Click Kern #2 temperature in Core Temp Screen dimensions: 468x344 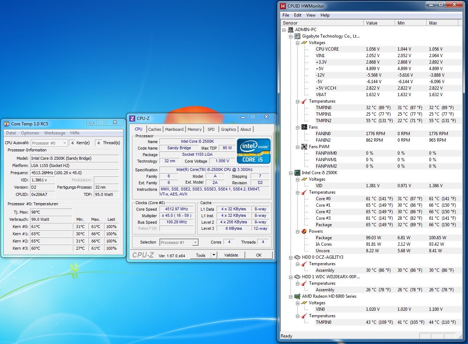pyautogui.click(x=51, y=241)
